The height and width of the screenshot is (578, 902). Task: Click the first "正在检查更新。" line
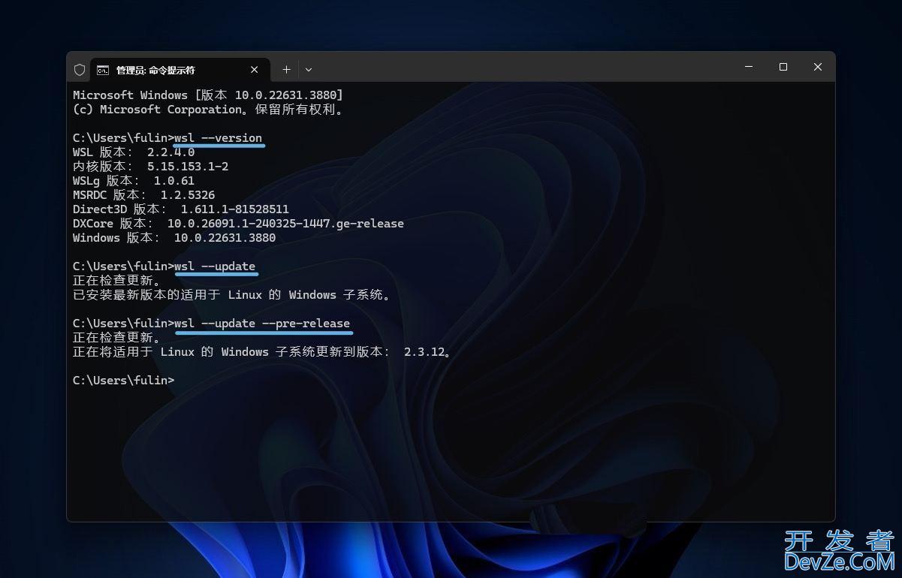point(116,281)
